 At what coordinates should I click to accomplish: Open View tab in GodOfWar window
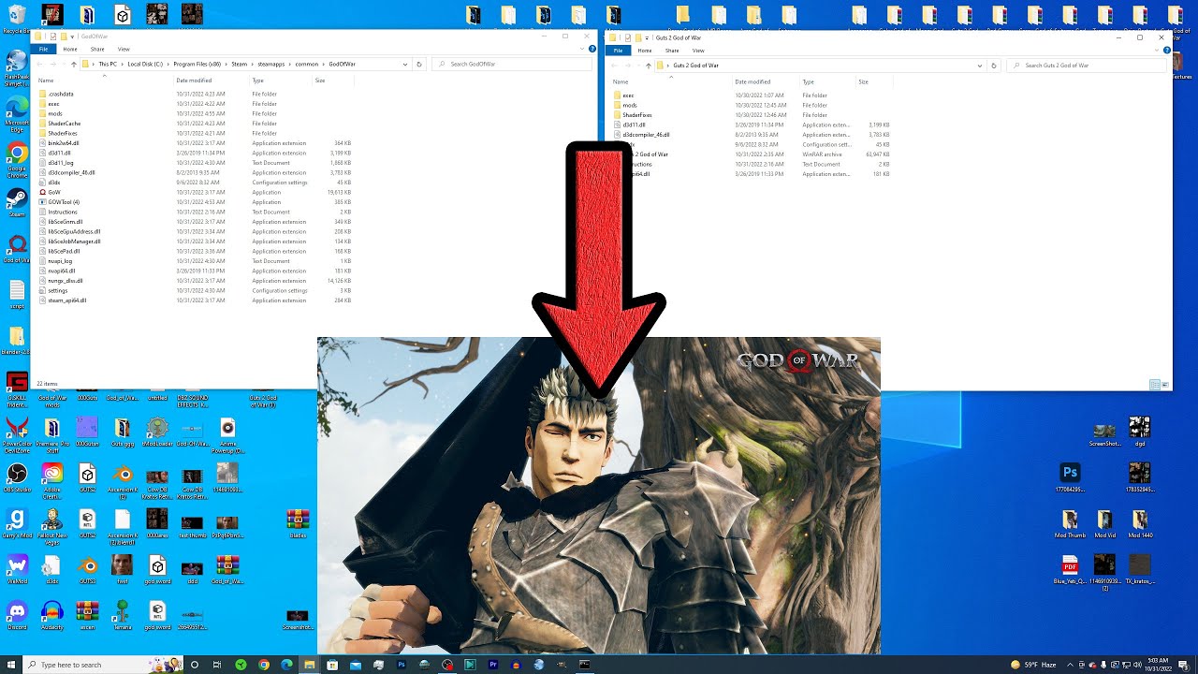pos(124,49)
